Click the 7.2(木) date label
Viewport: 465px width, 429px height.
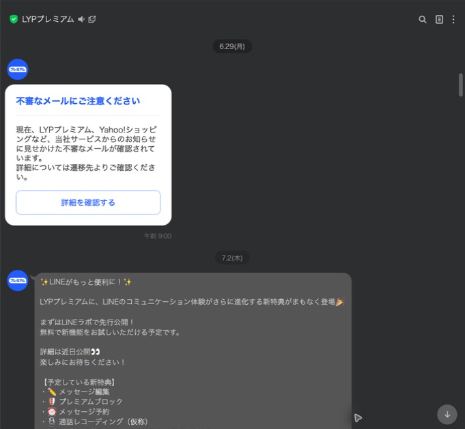(x=232, y=258)
